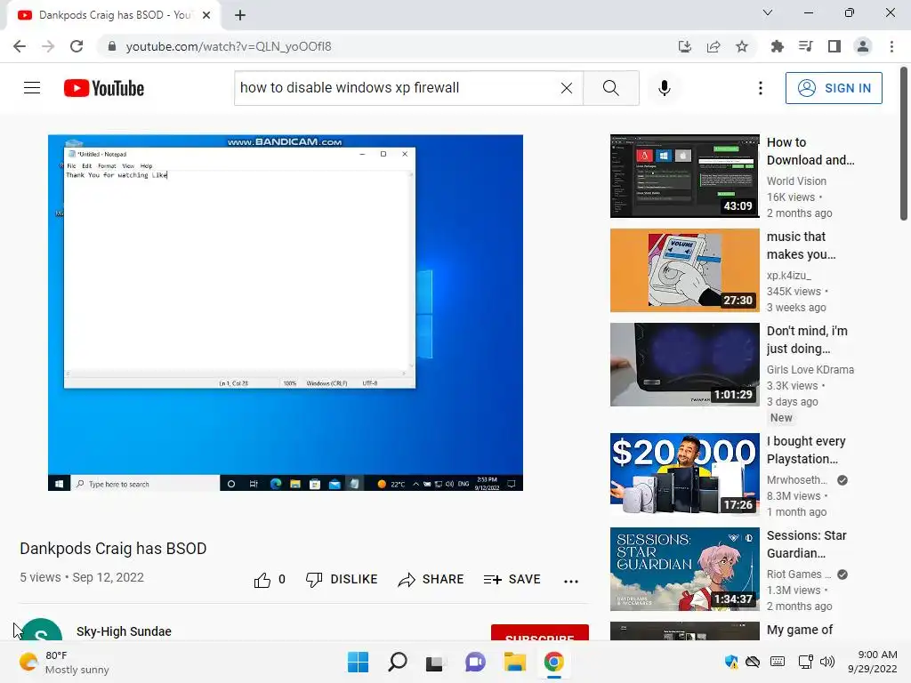Click the browser forward arrow

[x=48, y=46]
